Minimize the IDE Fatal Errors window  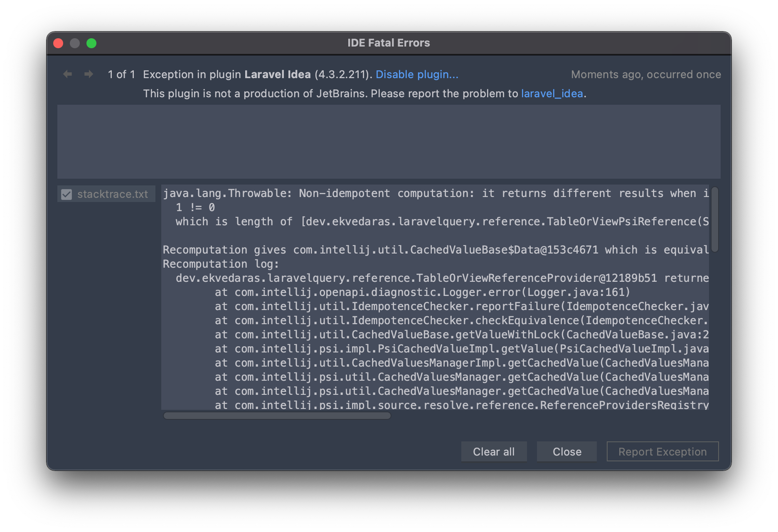tap(74, 43)
